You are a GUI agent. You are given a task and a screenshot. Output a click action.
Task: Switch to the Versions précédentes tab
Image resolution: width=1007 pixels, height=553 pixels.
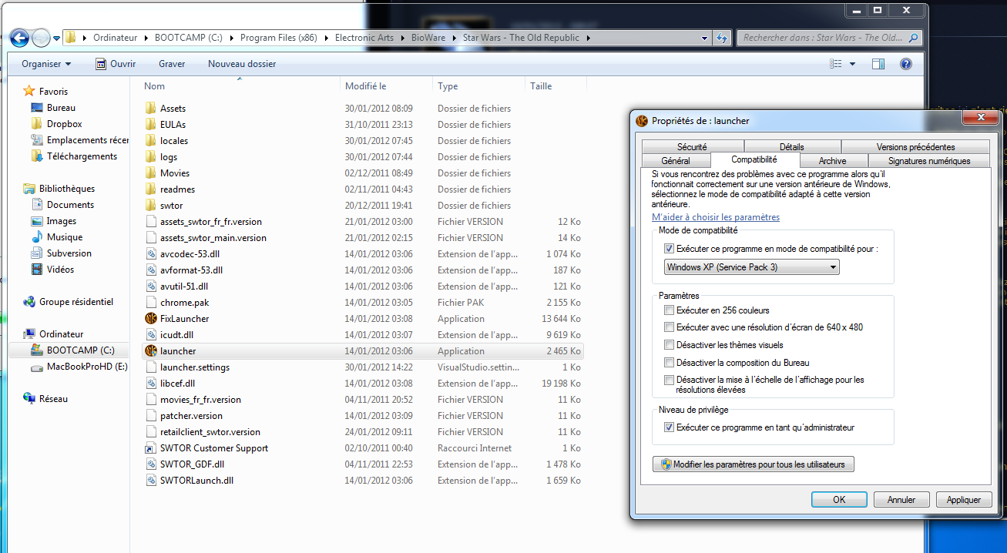915,147
